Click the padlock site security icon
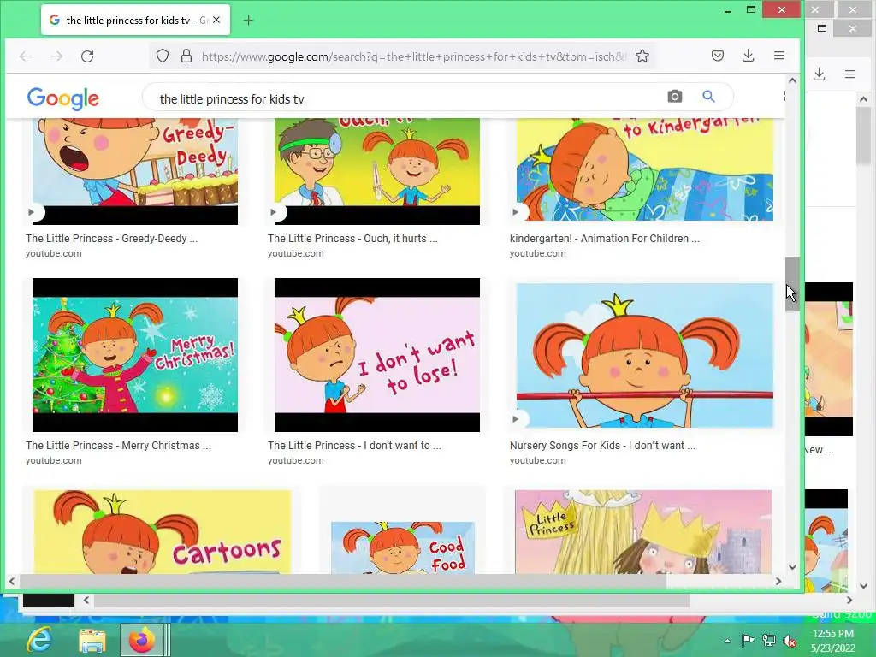The width and height of the screenshot is (876, 657). (x=186, y=56)
